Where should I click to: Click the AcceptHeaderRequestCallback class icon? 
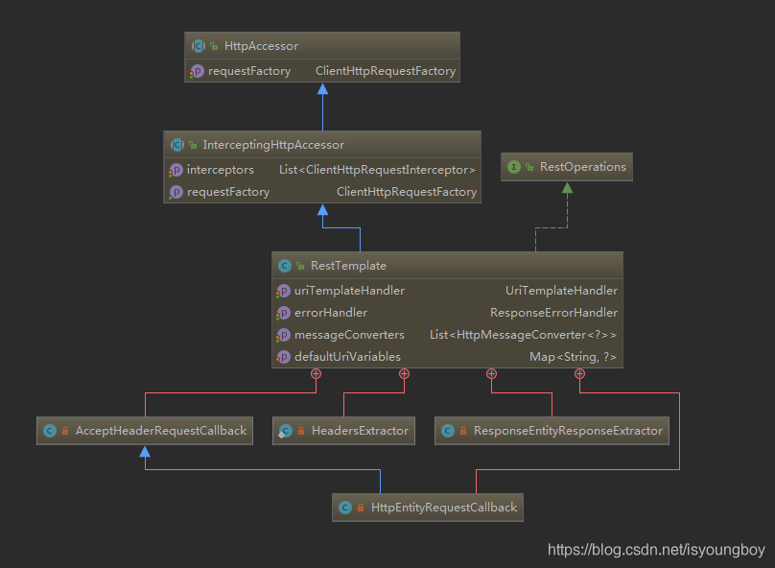(48, 431)
